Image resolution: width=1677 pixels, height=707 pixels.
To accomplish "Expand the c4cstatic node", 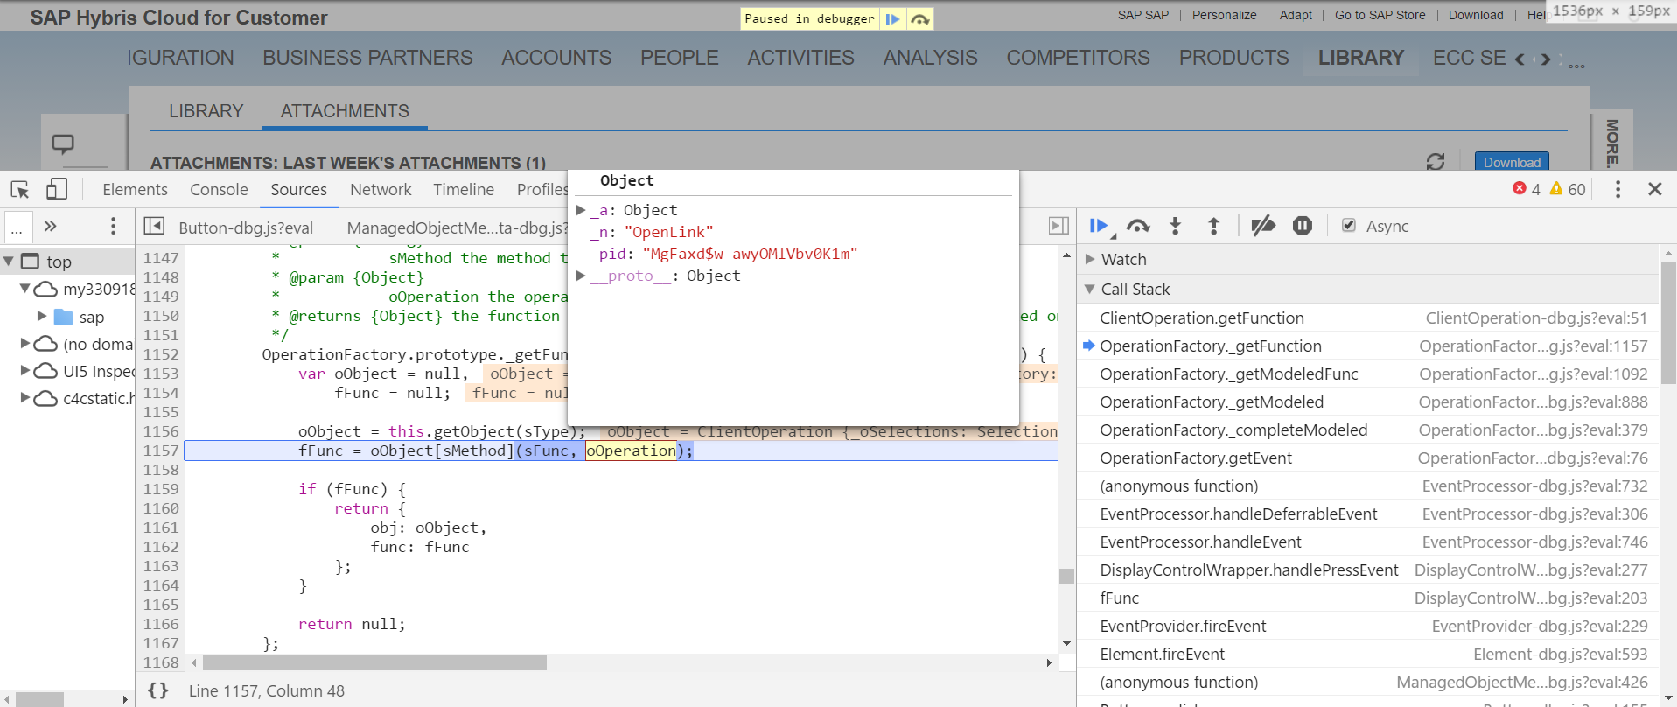I will click(25, 398).
